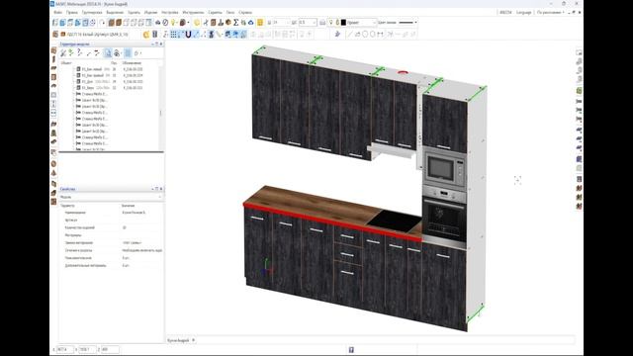Click the yellow round face toolbar icon
This screenshot has width=633, height=356.
[x=197, y=23]
